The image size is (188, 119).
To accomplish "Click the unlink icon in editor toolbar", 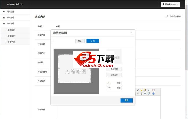I will [149, 94].
